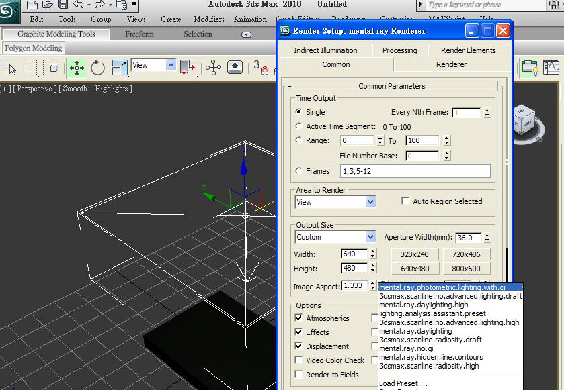Viewport: 564px width, 390px height.
Task: Switch to the Indirect Illumination tab
Action: pos(325,50)
